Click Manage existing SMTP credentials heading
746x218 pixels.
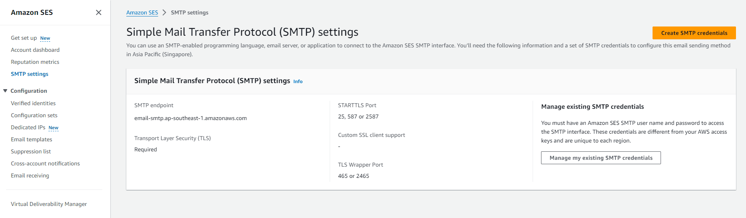(x=592, y=106)
